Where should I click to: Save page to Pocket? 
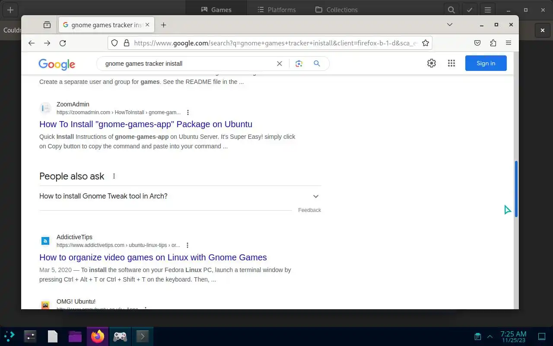477,43
